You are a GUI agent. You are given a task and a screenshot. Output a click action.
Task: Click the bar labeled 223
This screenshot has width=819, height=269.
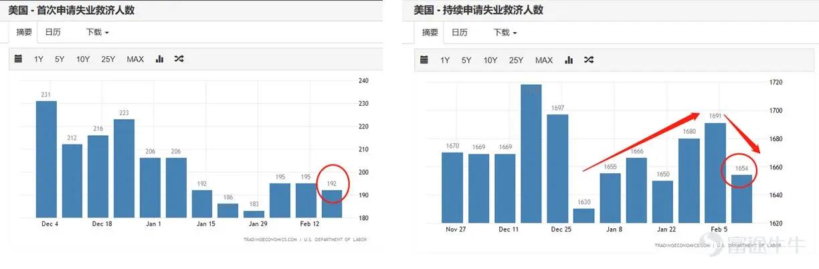click(124, 169)
